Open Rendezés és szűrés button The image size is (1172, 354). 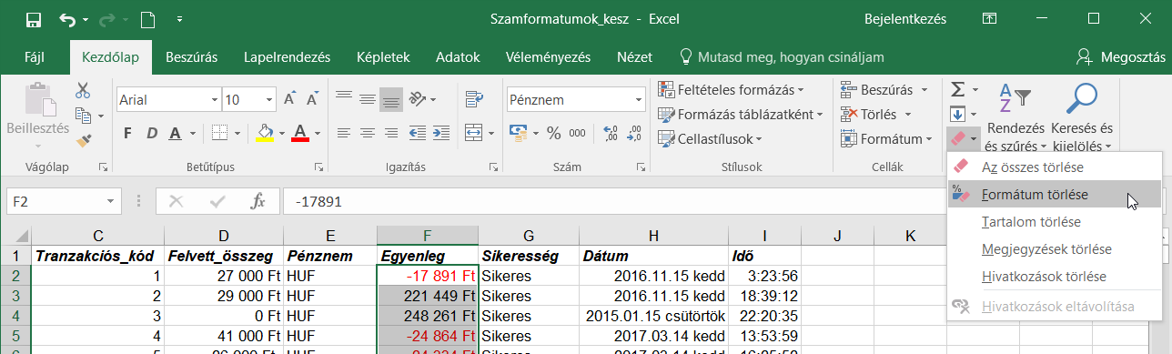click(1015, 116)
